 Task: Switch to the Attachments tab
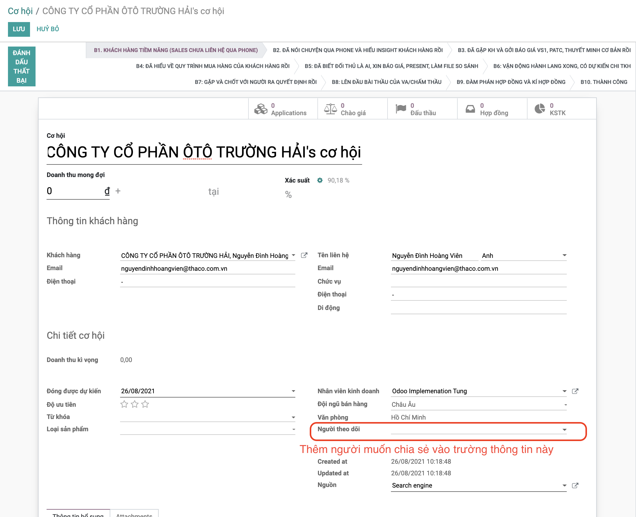[134, 514]
